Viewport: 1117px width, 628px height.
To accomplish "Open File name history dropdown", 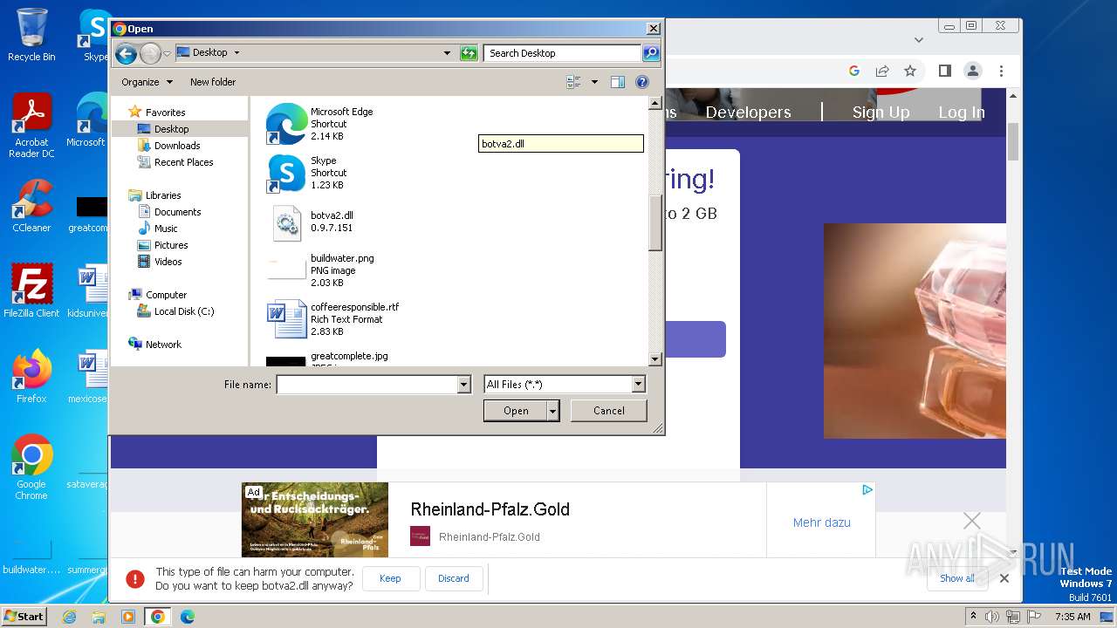I will coord(463,385).
